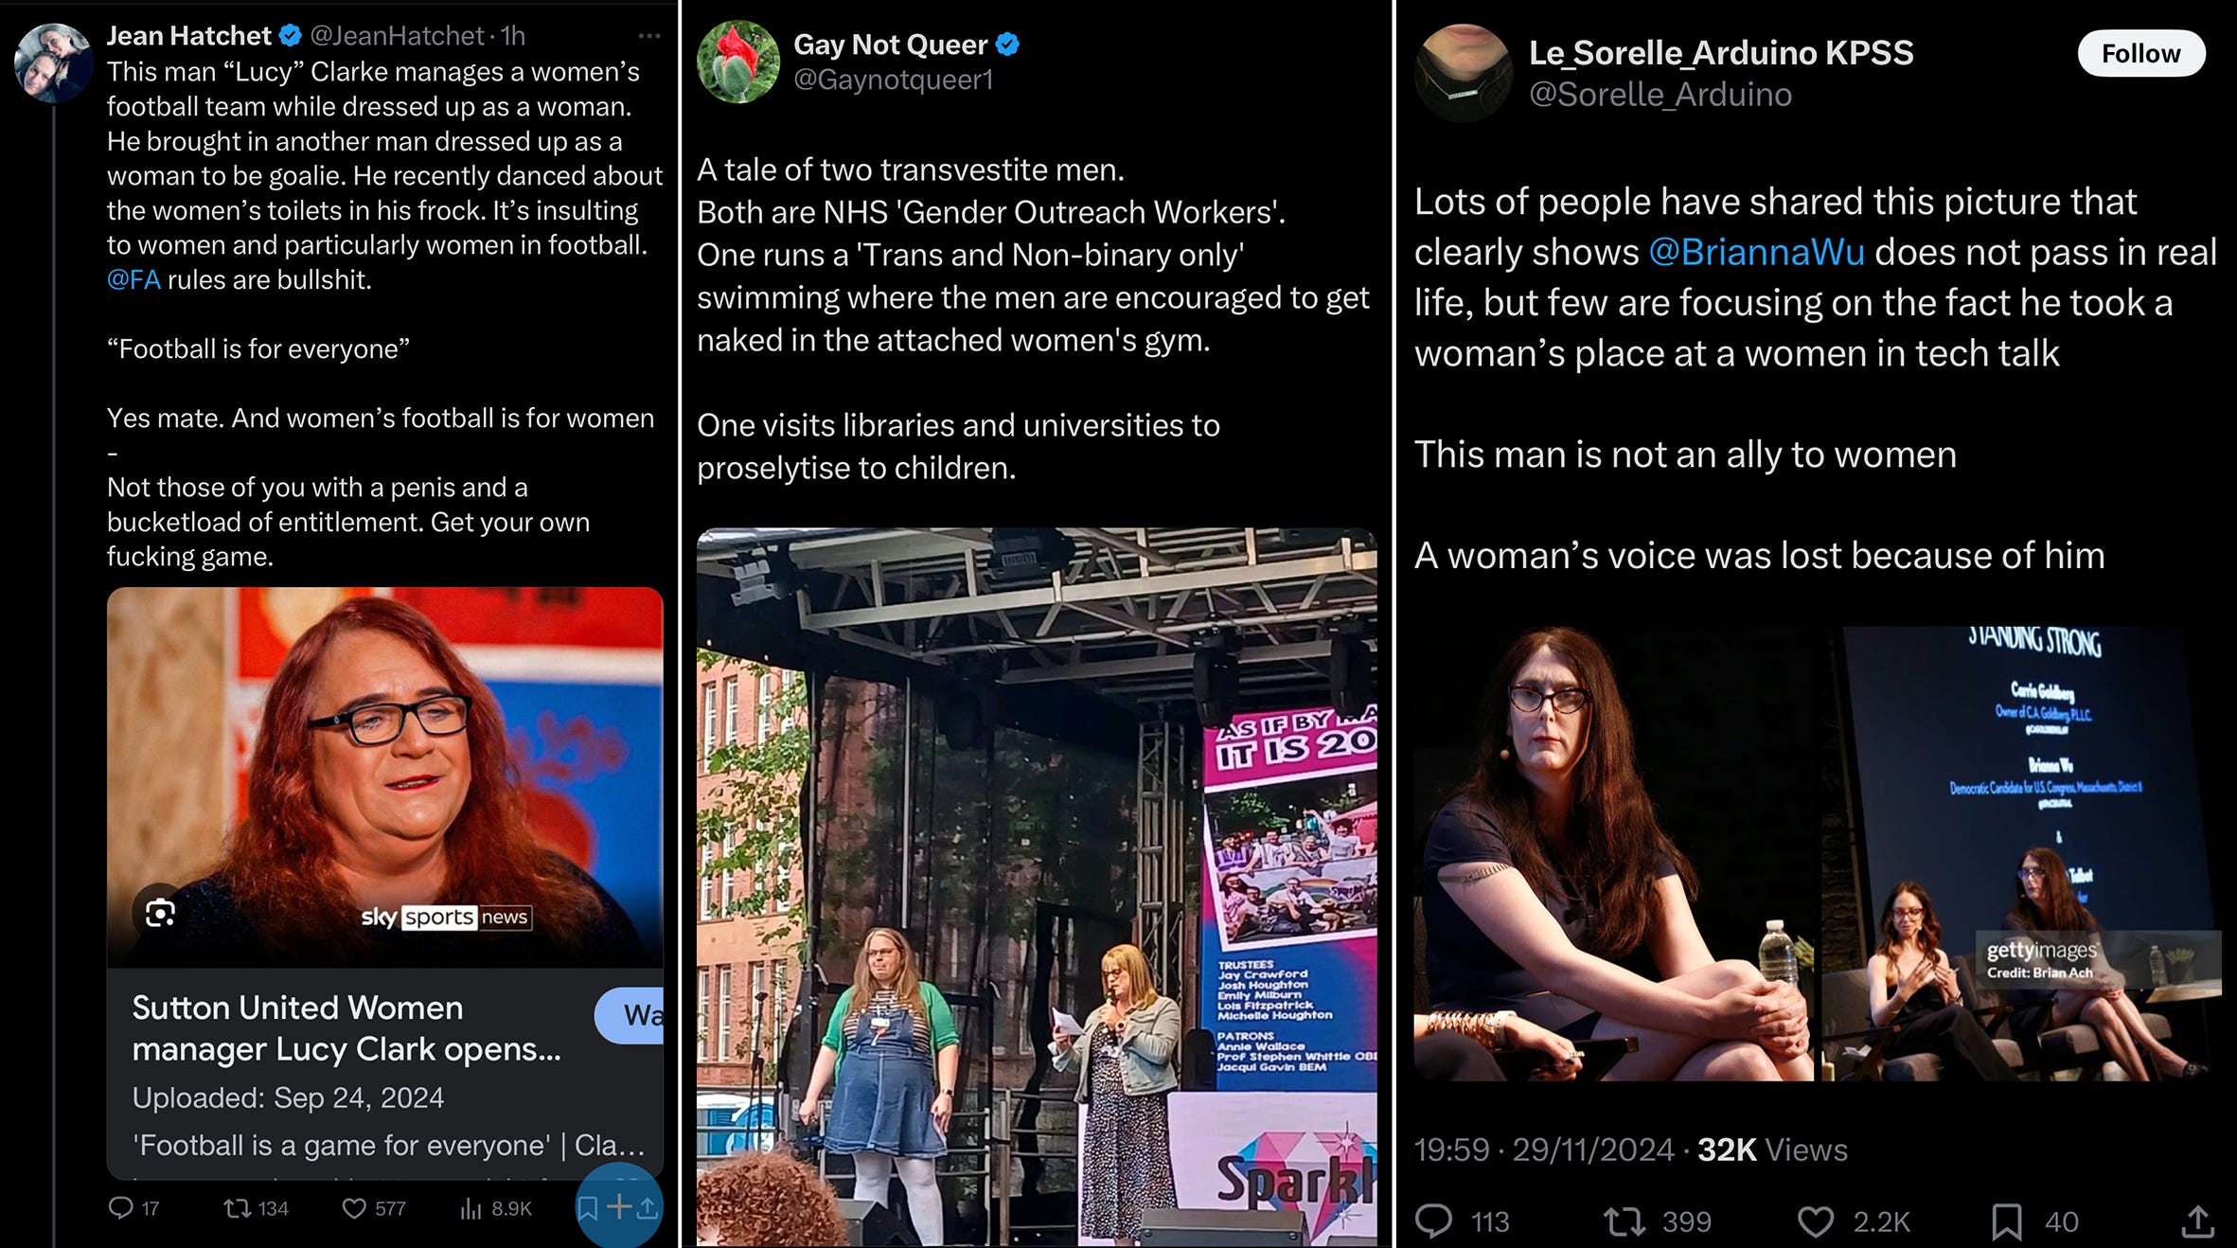Open Jean Hatchet's profile picture

[54, 63]
